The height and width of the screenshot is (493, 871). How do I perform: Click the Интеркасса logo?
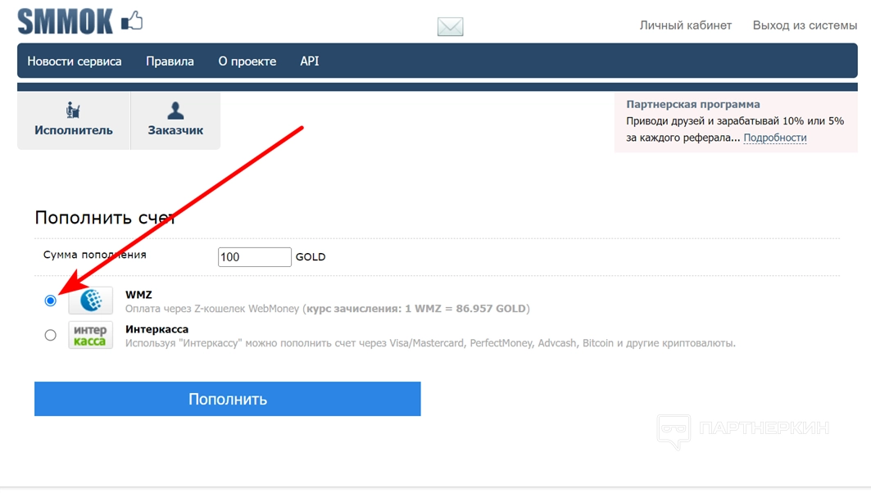point(91,335)
